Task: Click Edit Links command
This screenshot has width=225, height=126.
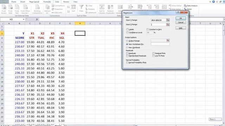Action: (x=57, y=13)
